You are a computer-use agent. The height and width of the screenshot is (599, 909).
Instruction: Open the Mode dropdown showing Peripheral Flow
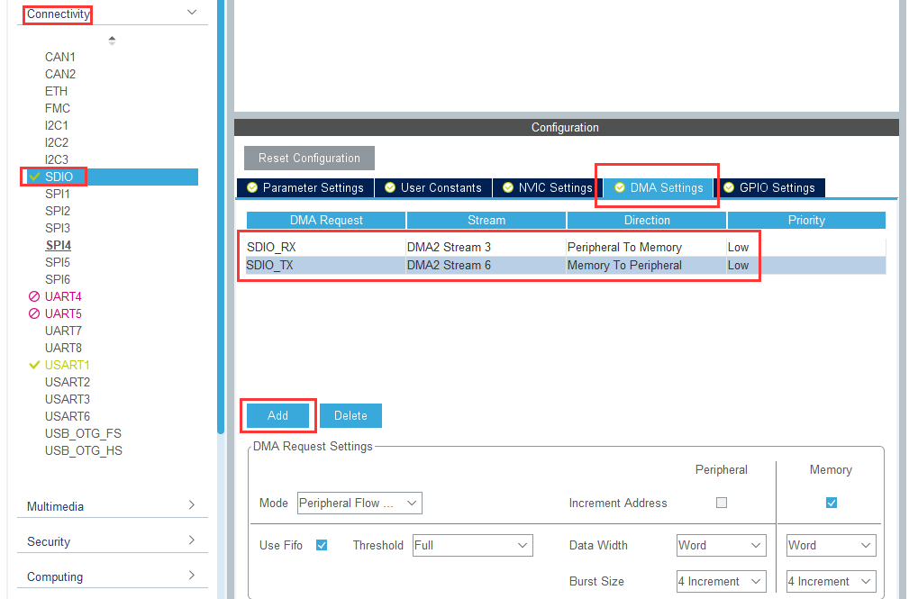click(x=359, y=503)
